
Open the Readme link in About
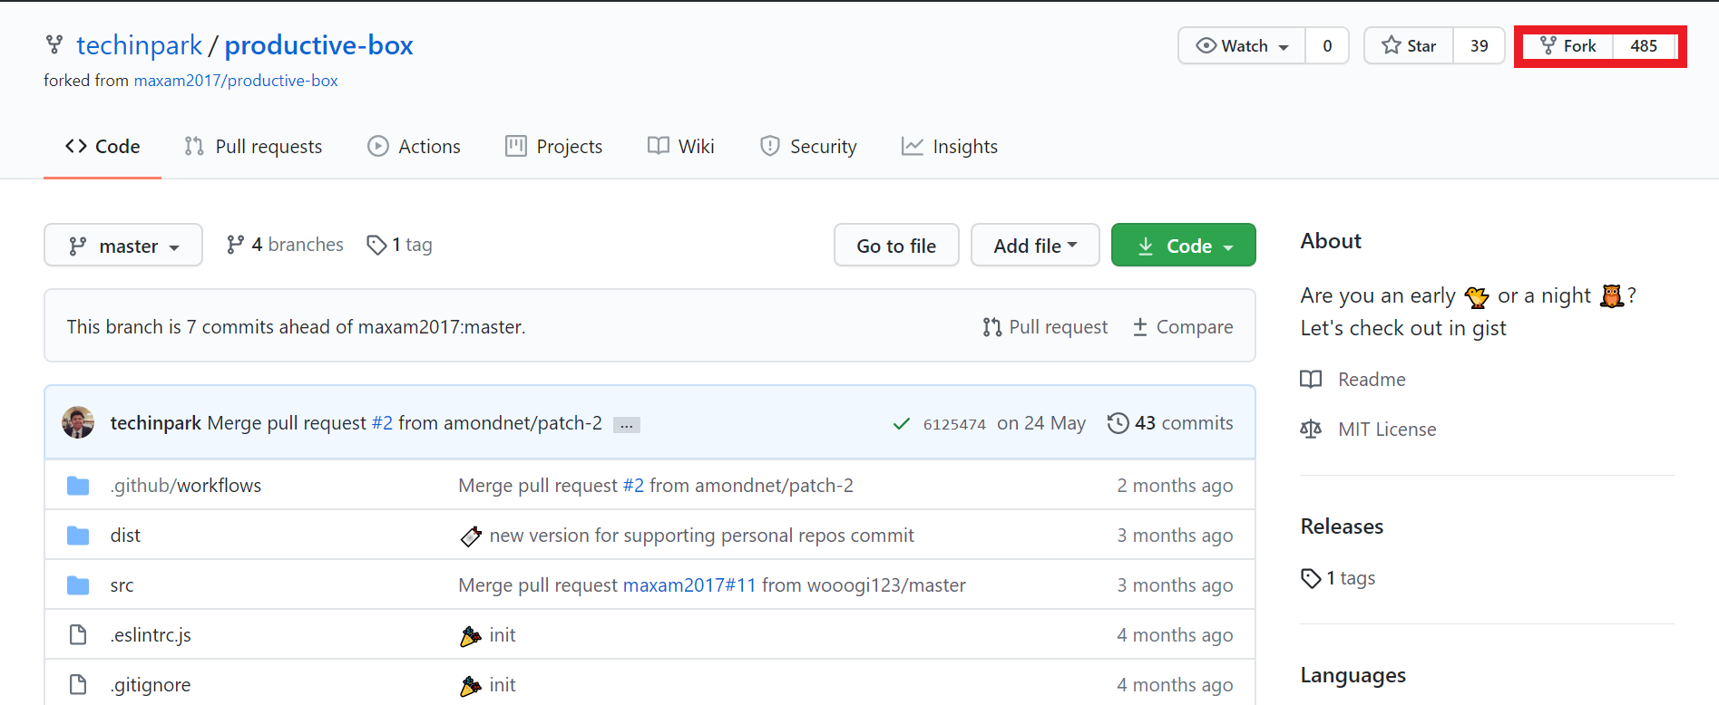(1372, 380)
